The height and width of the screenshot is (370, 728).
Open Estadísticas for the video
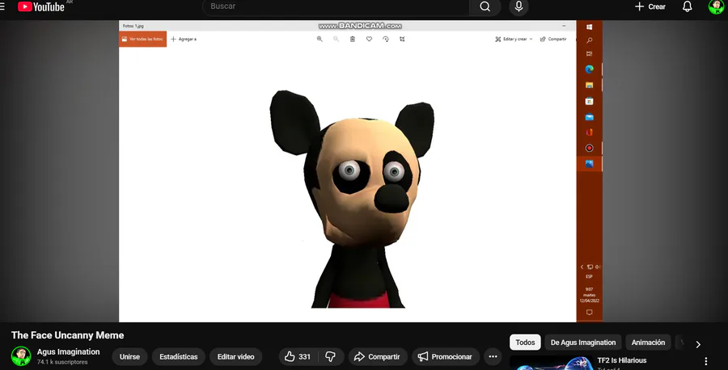coord(179,356)
